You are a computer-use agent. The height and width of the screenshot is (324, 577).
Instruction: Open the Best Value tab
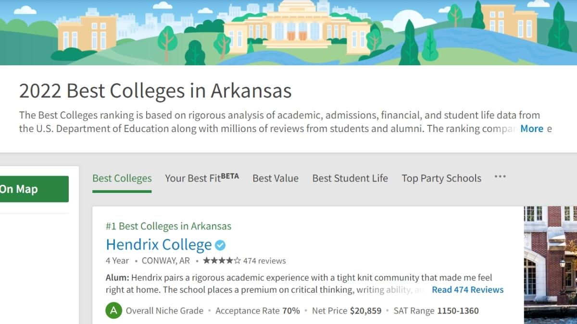coord(276,179)
